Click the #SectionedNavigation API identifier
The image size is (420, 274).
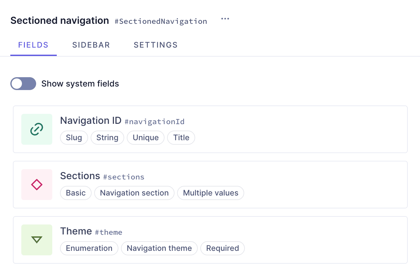[161, 21]
